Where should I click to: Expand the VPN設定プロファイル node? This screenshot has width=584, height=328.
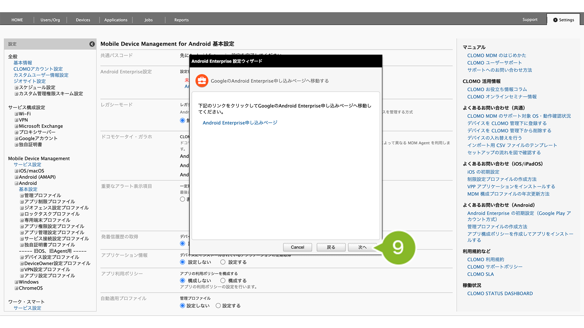pyautogui.click(x=22, y=270)
